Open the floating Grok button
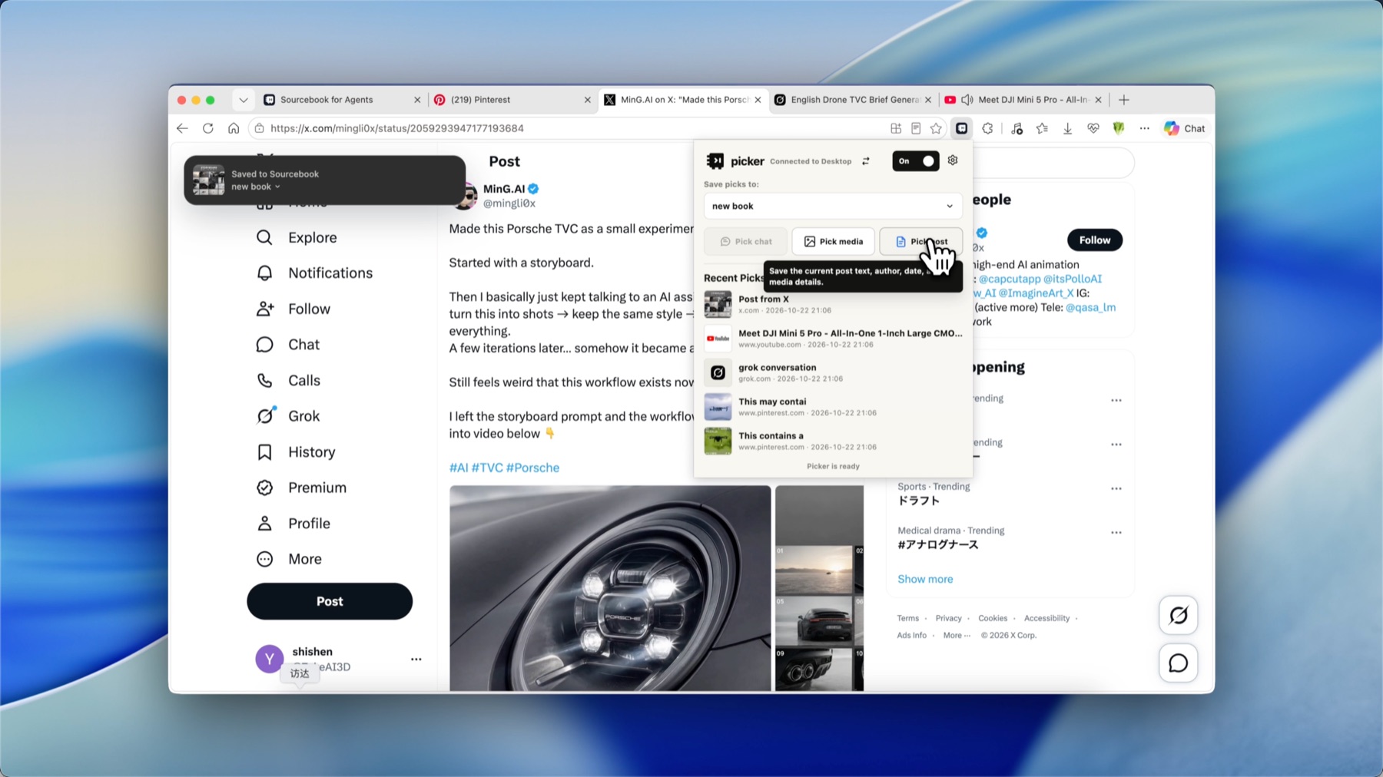Screen dimensions: 1383x777 coord(1178,615)
